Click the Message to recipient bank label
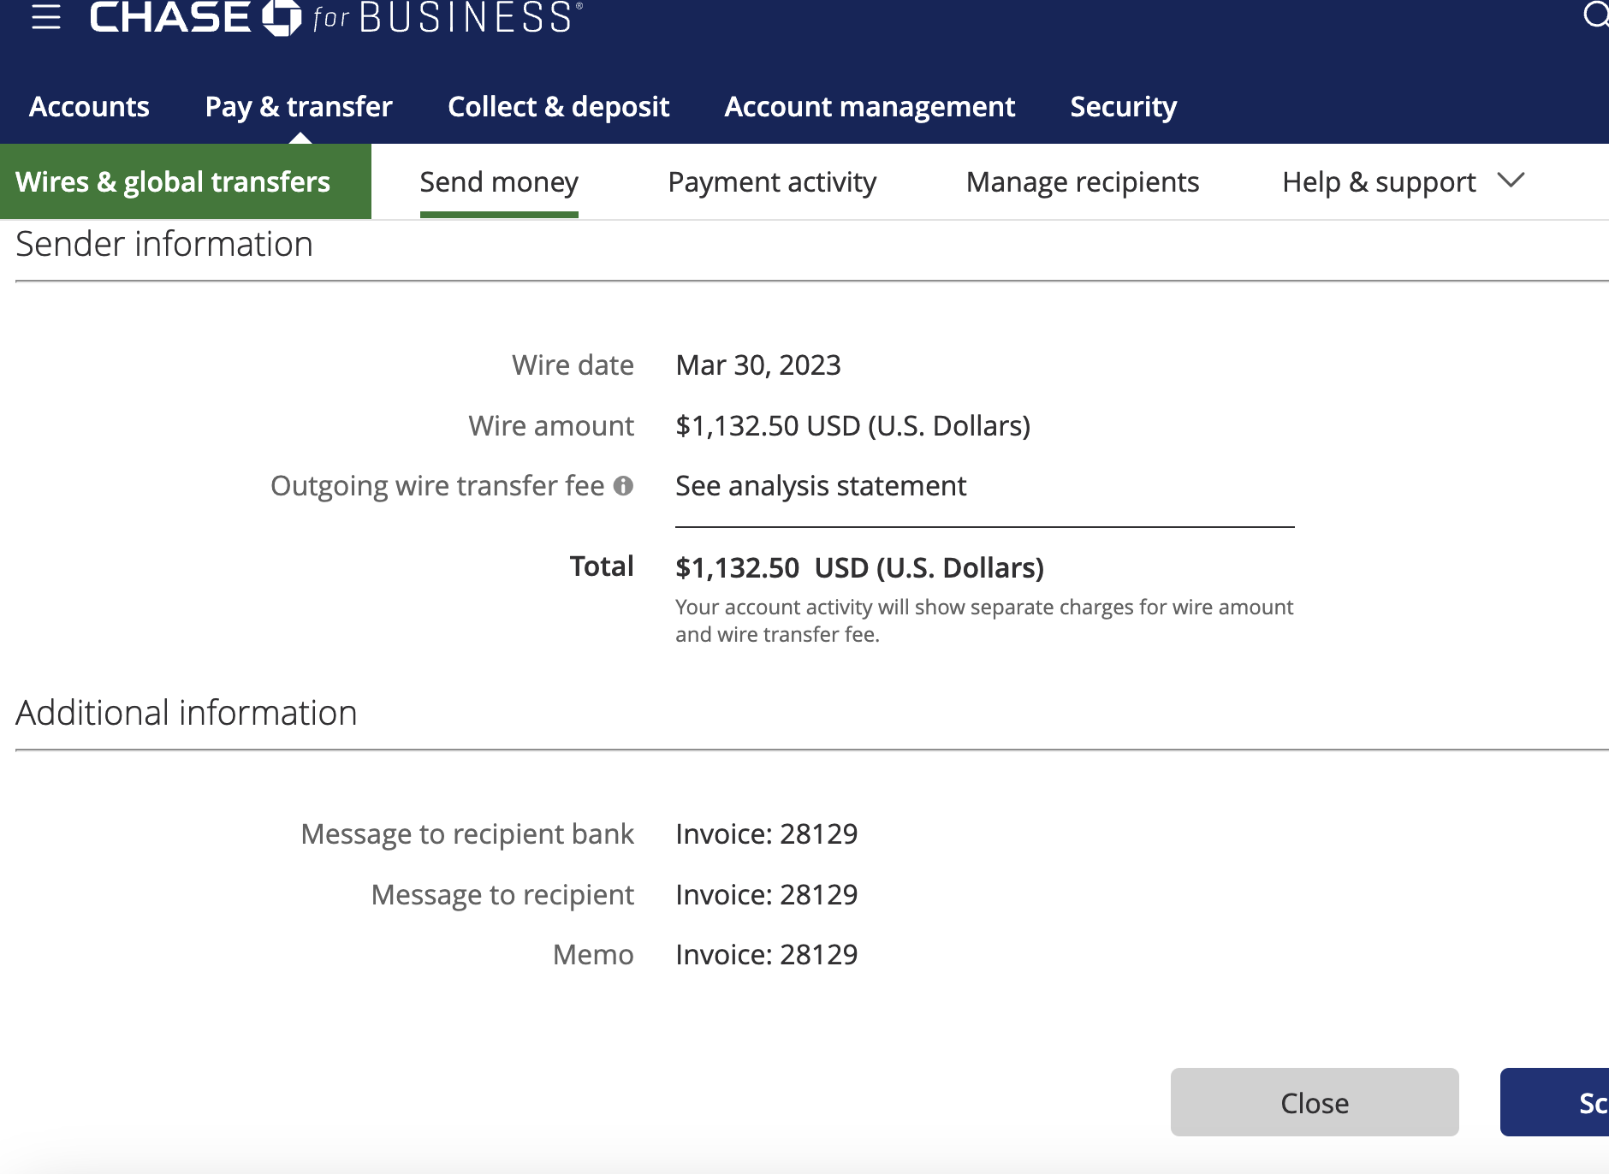Screen dimensions: 1609x1174 point(467,834)
